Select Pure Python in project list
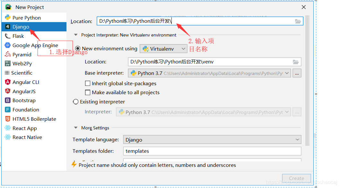This screenshot has height=188, width=340. tap(34, 18)
